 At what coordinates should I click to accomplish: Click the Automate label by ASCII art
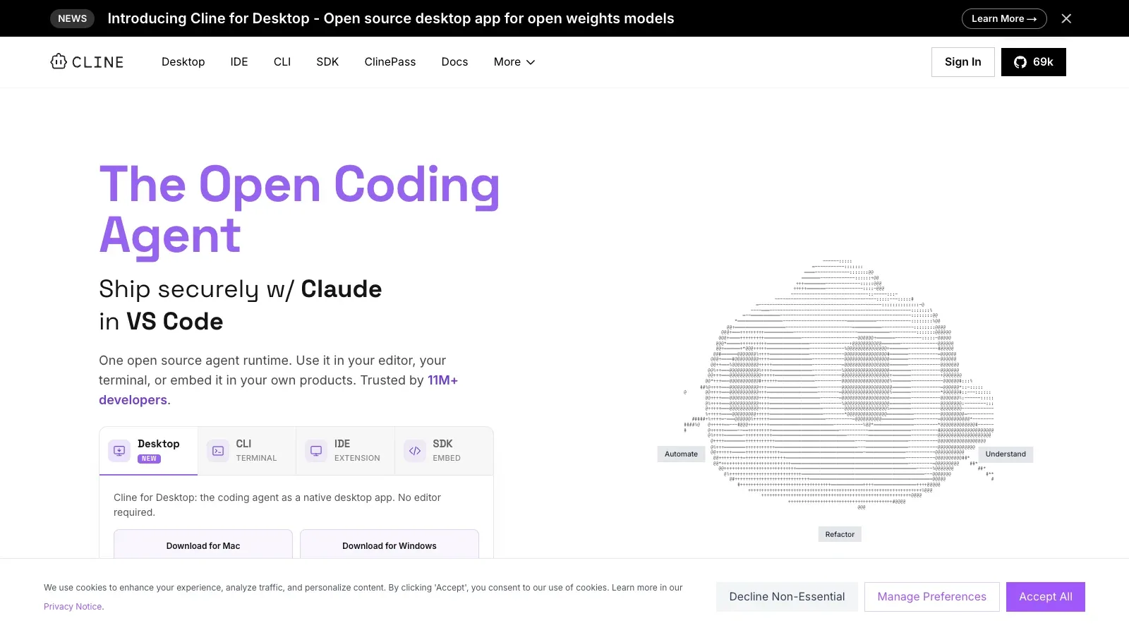(681, 454)
